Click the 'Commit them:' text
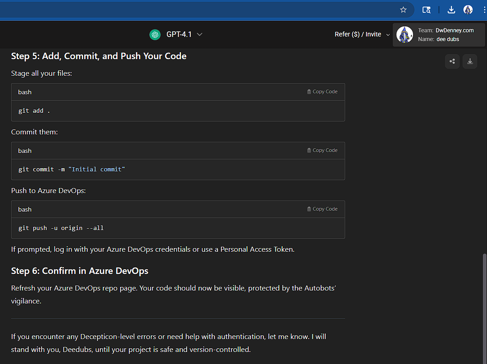487x364 pixels. point(35,132)
